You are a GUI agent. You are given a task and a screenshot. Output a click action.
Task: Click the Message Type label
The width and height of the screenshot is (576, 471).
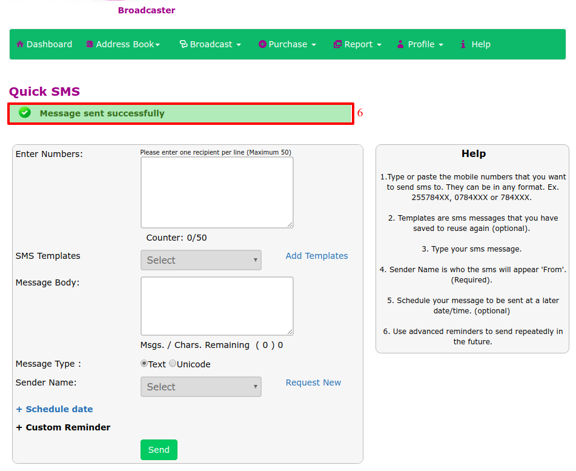[x=48, y=364]
